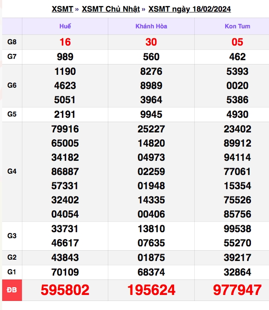269x310 pixels.
Task: Open the XSMT breadcrumb link
Action: coord(62,9)
